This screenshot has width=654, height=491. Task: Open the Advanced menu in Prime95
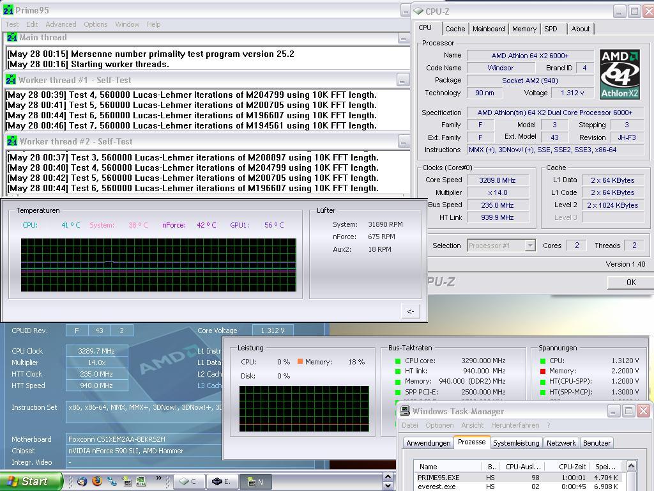(x=61, y=24)
